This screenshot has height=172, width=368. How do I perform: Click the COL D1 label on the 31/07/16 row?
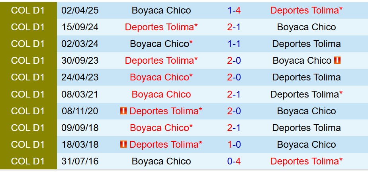[28, 161]
